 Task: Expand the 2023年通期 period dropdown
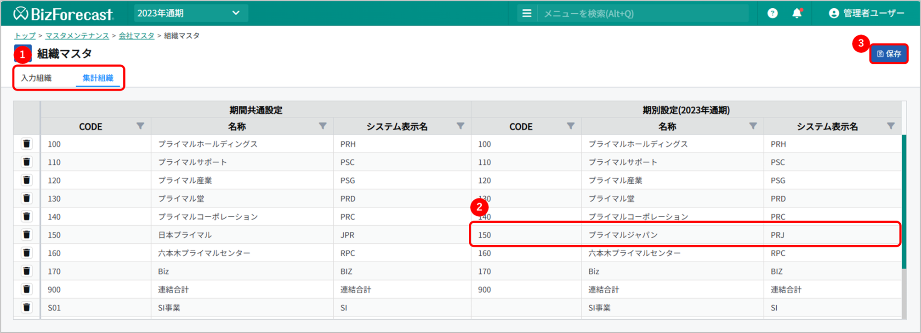190,13
